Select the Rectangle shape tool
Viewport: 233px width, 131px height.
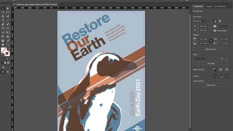[x=8, y=28]
